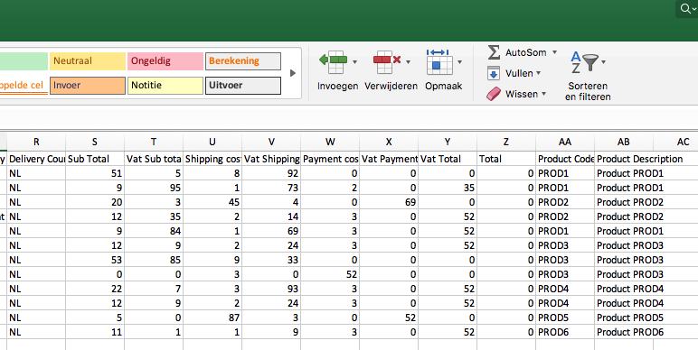This screenshot has height=350, width=698.
Task: Expand the cell styles gallery arrow
Action: click(292, 73)
